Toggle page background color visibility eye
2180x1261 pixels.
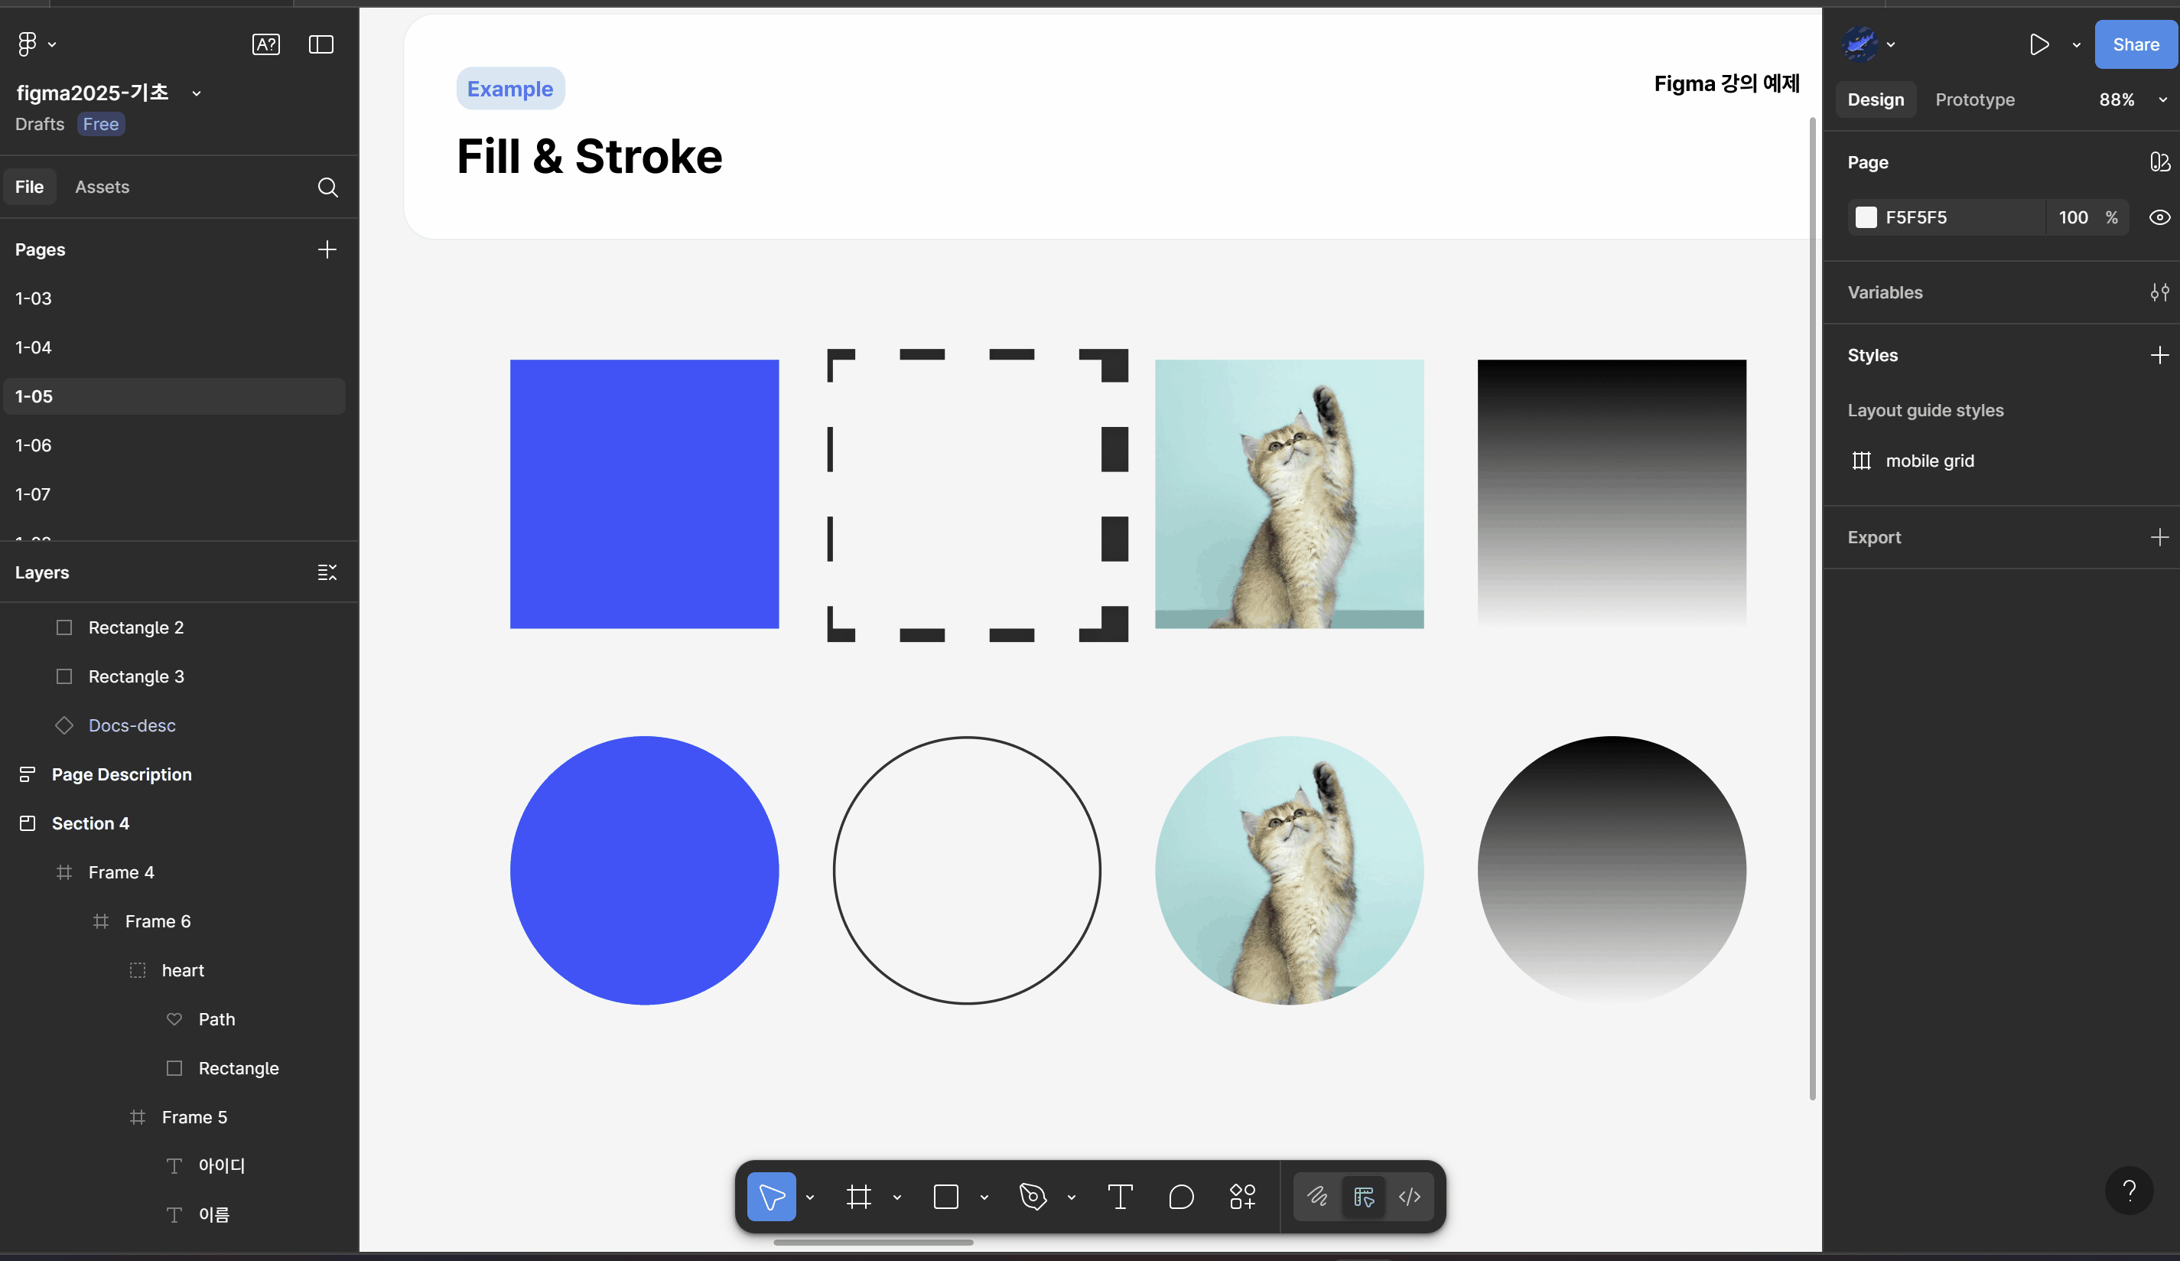click(x=2159, y=217)
